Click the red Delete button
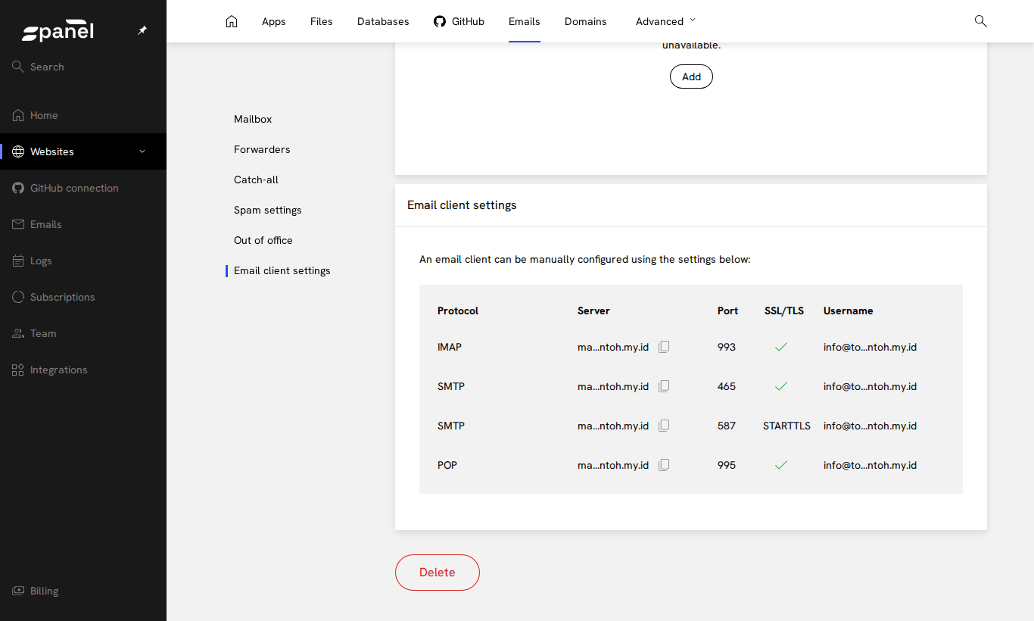Viewport: 1034px width, 621px height. (x=438, y=573)
